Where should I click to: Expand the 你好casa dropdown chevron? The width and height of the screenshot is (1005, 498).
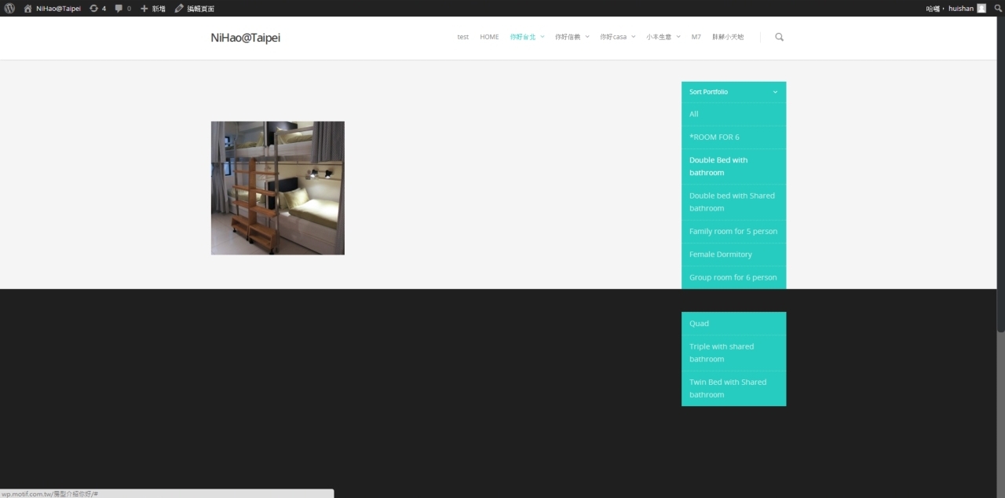point(633,37)
